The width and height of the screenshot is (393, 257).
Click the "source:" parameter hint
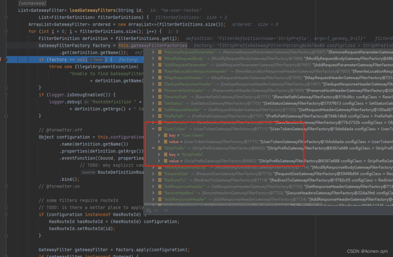(89, 172)
